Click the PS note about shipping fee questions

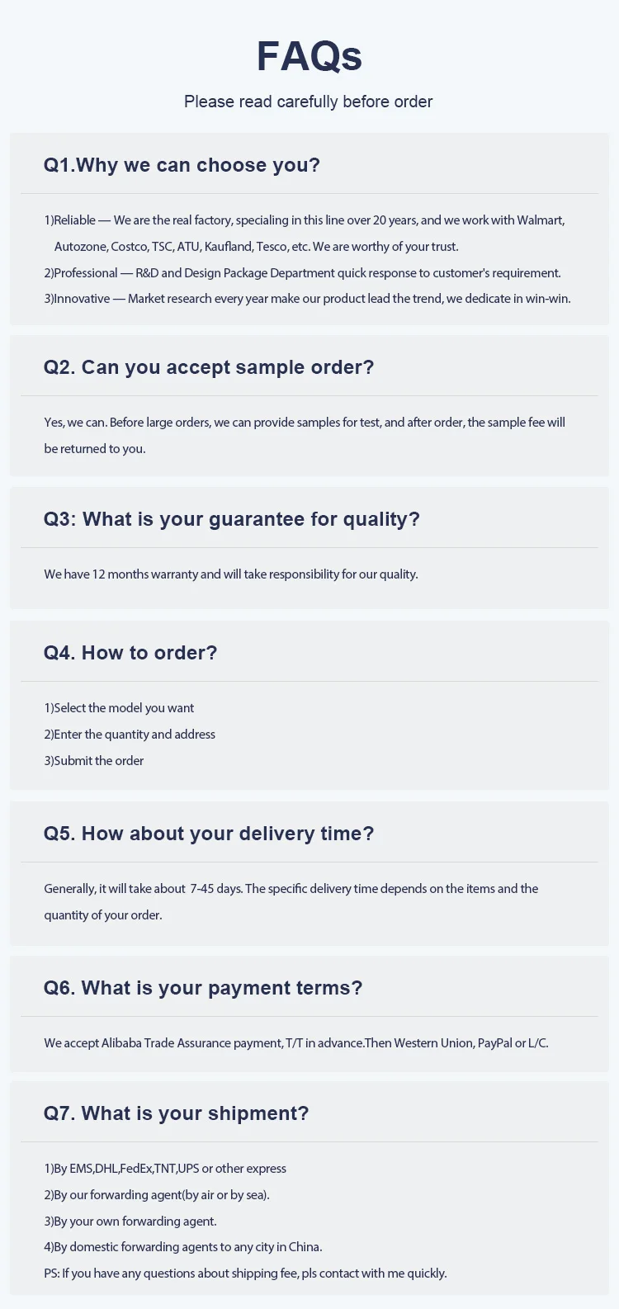[x=245, y=1273]
